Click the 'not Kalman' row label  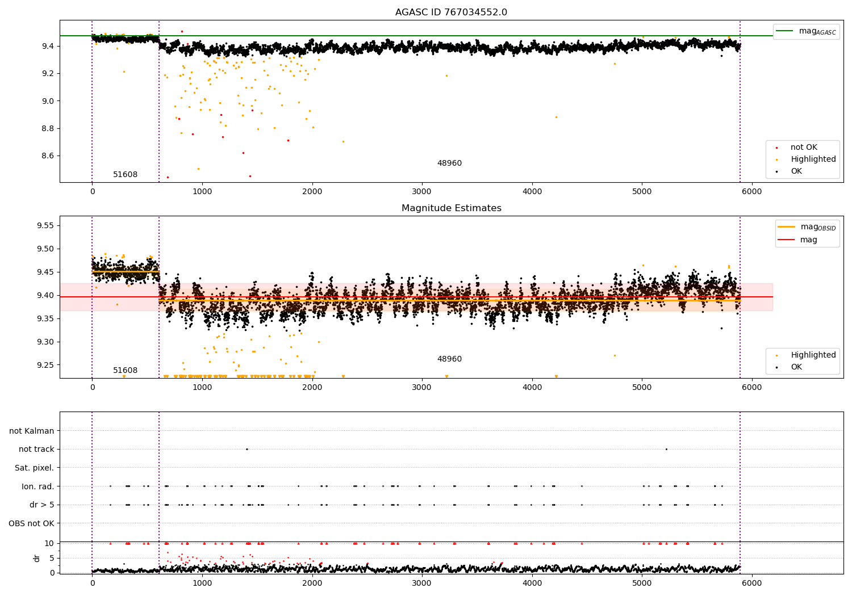coord(32,431)
